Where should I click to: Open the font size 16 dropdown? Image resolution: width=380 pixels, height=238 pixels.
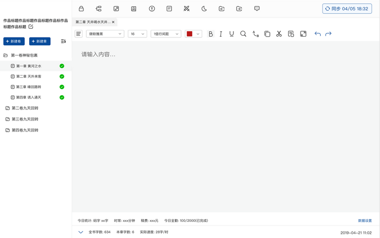pos(137,34)
